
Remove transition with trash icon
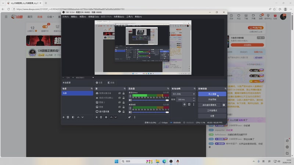point(189,104)
